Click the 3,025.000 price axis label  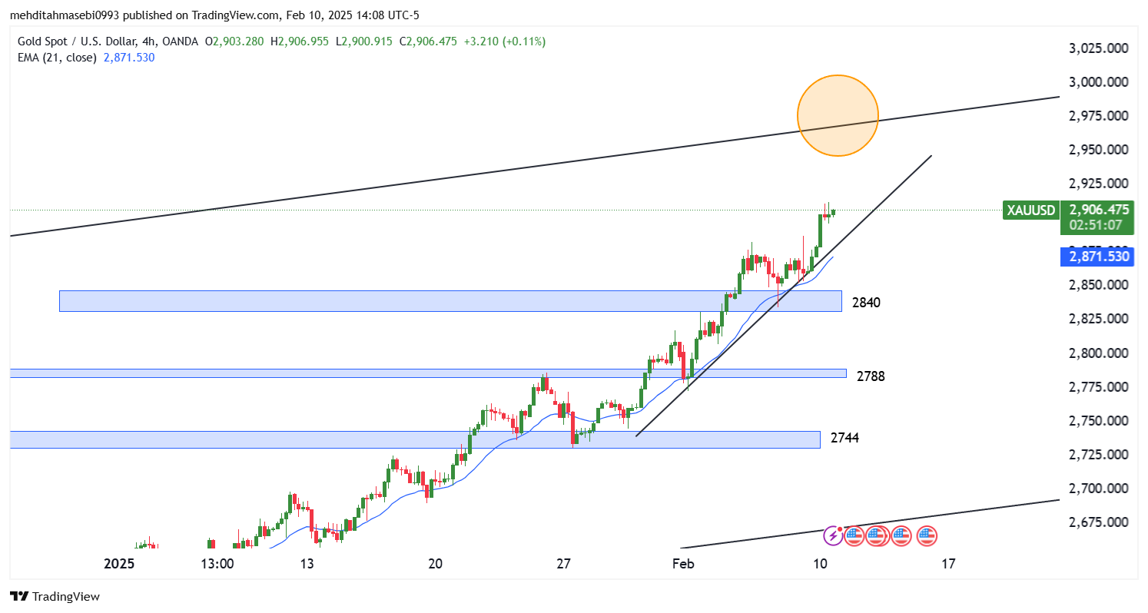coord(1099,48)
